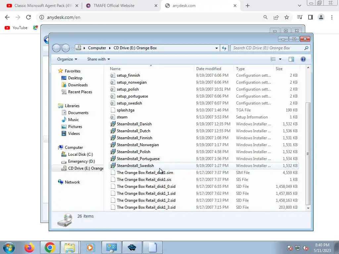Image resolution: width=339 pixels, height=254 pixels.
Task: Click the file list vertical scrollbar
Action: point(308,153)
